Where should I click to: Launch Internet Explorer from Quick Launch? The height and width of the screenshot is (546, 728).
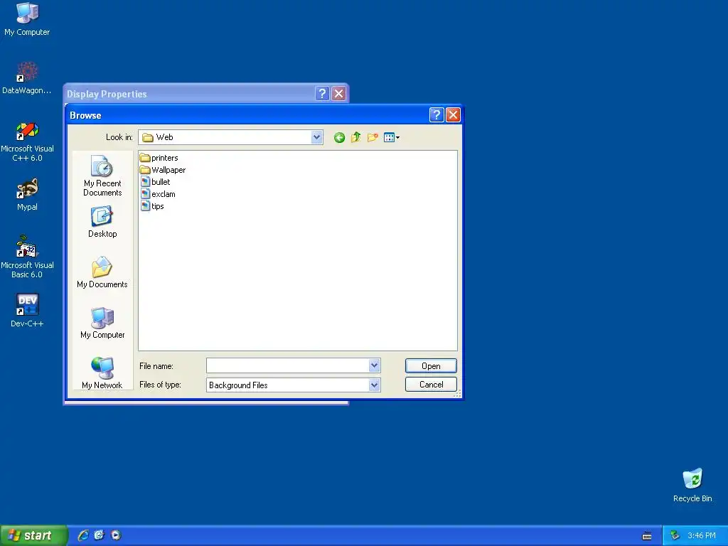tap(83, 535)
